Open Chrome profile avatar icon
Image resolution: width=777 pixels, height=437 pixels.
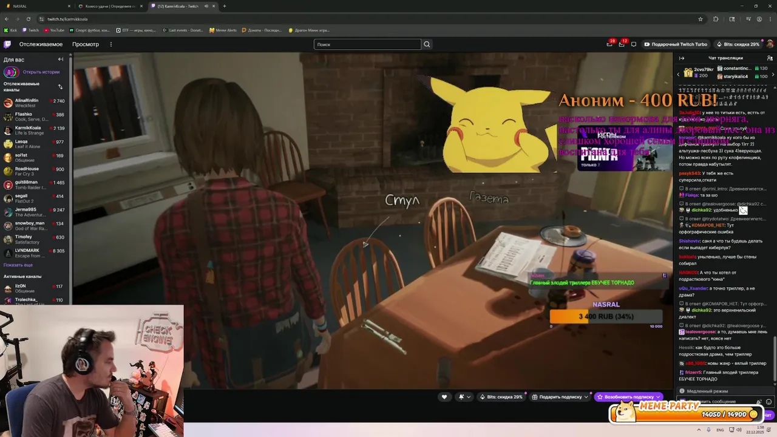point(759,19)
